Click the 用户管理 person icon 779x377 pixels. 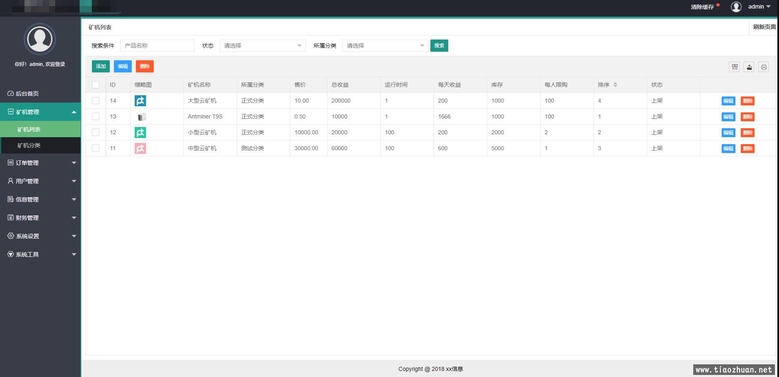click(11, 181)
